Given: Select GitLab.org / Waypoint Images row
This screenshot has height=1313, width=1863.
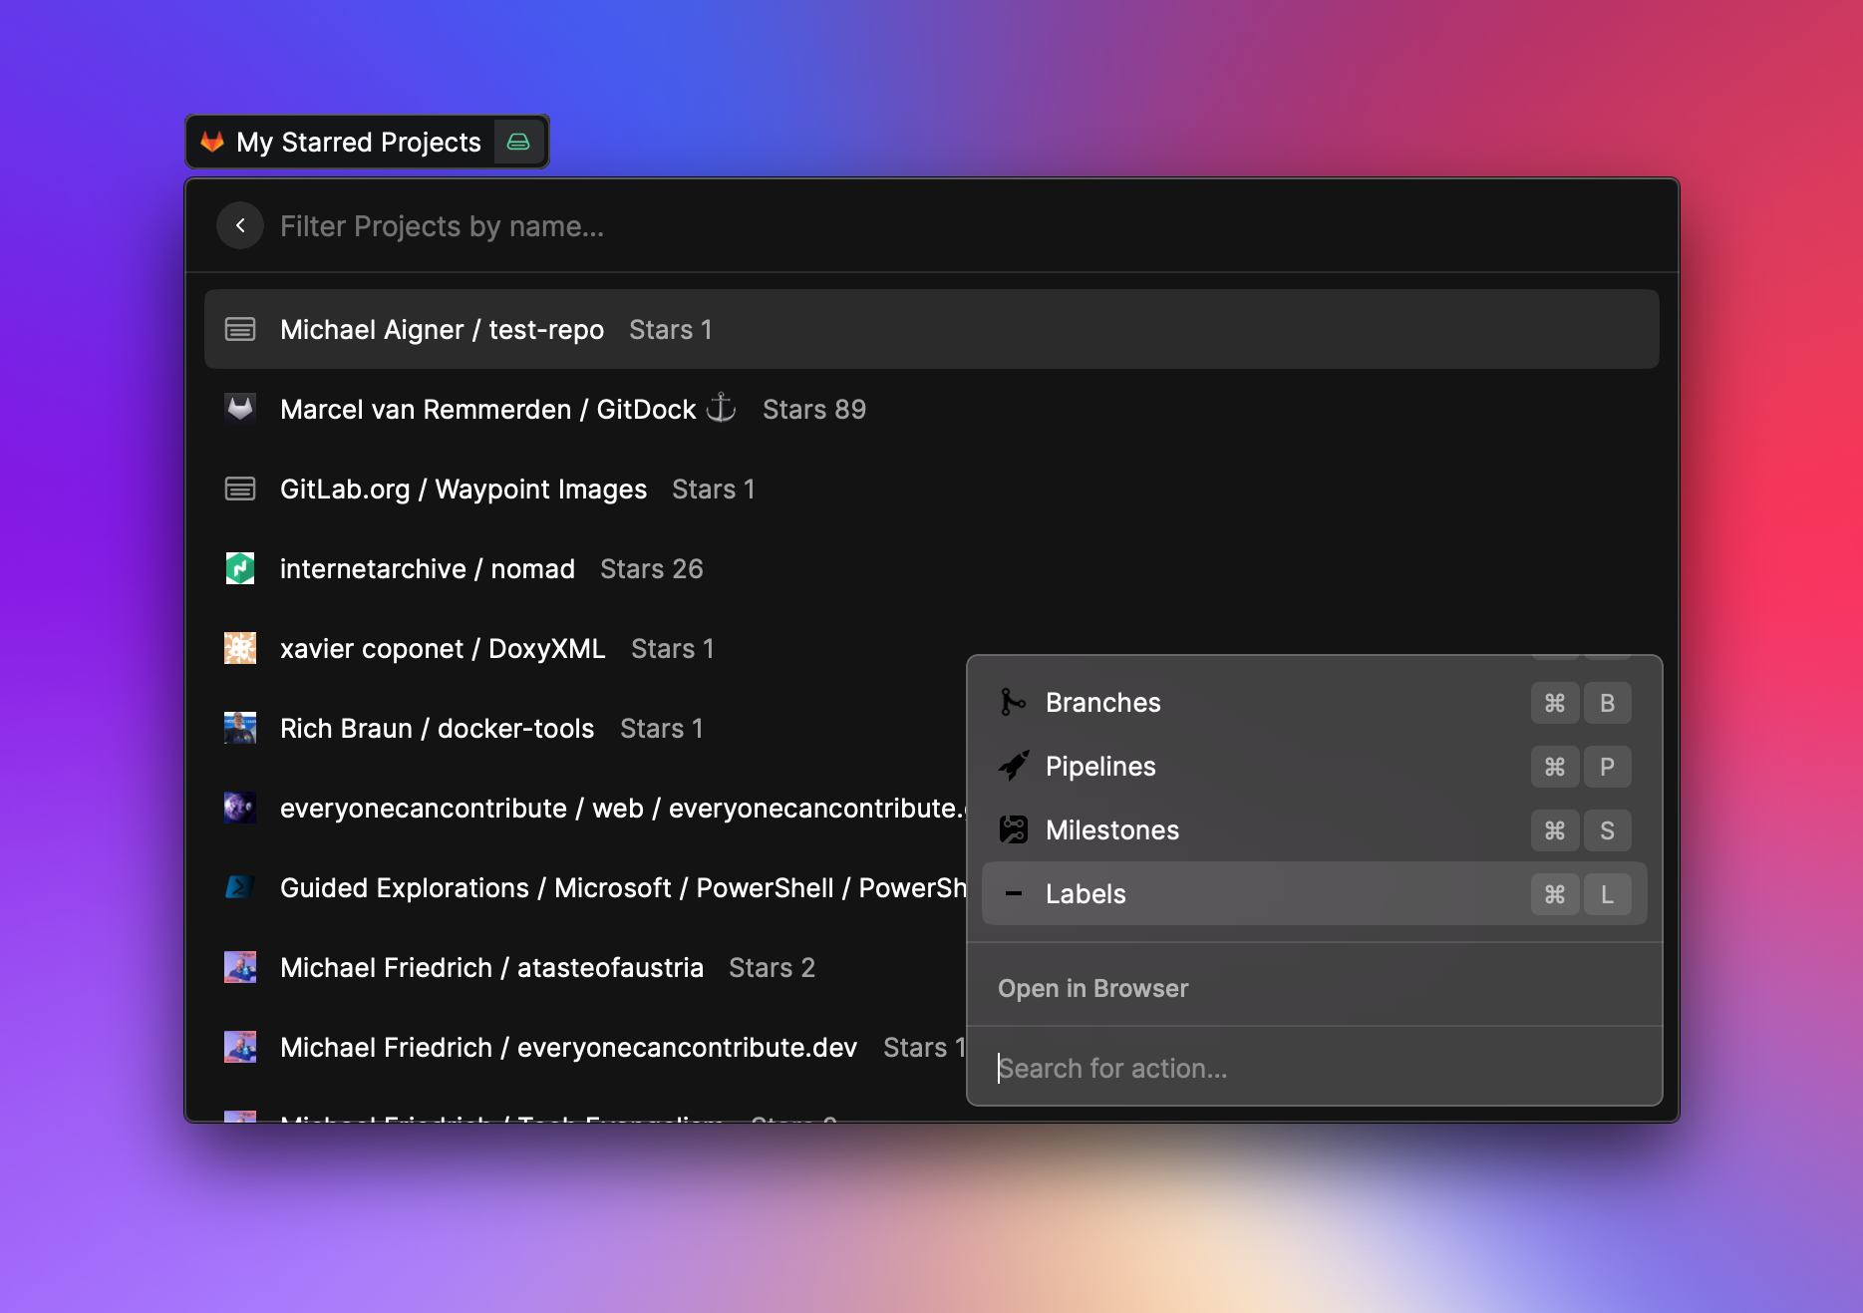Looking at the screenshot, I should tap(931, 489).
